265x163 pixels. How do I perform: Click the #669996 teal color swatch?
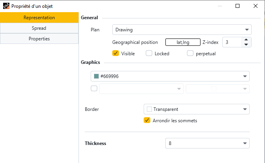[x=96, y=76]
